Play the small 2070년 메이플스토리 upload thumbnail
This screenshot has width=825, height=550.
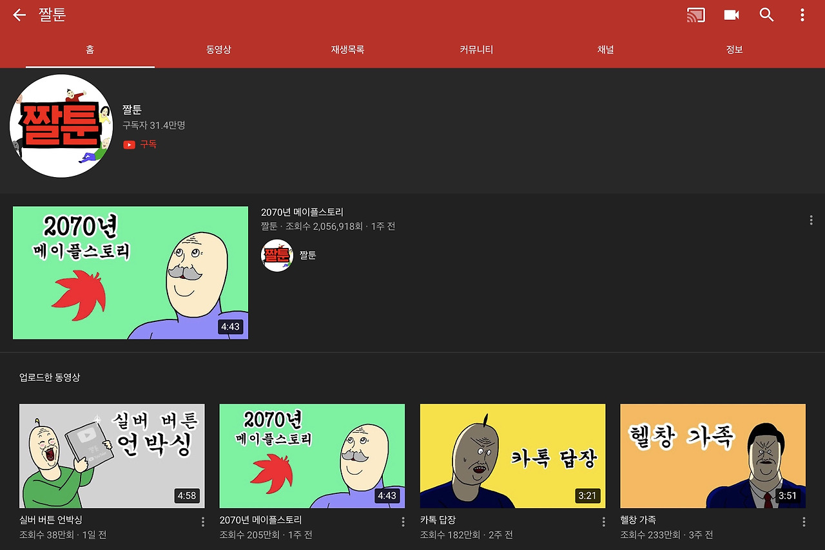click(313, 456)
